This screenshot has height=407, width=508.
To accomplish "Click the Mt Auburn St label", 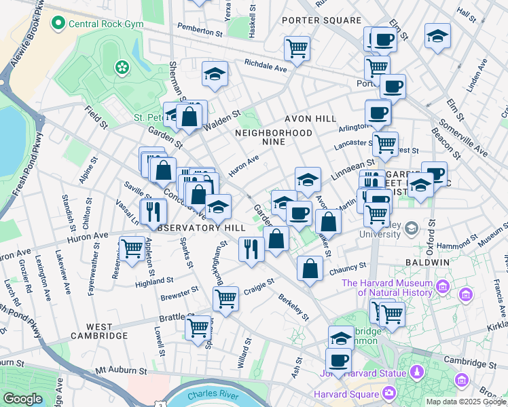I will (x=121, y=371).
